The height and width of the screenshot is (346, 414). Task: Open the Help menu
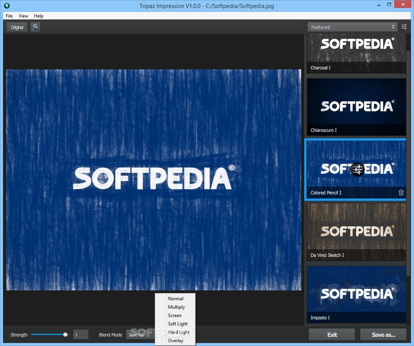pos(39,16)
